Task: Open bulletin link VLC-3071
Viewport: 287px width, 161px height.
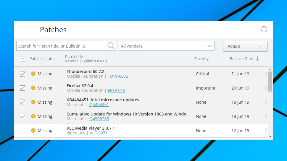Action: tap(99, 133)
